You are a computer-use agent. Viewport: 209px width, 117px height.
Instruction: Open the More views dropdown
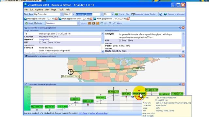click(120, 23)
